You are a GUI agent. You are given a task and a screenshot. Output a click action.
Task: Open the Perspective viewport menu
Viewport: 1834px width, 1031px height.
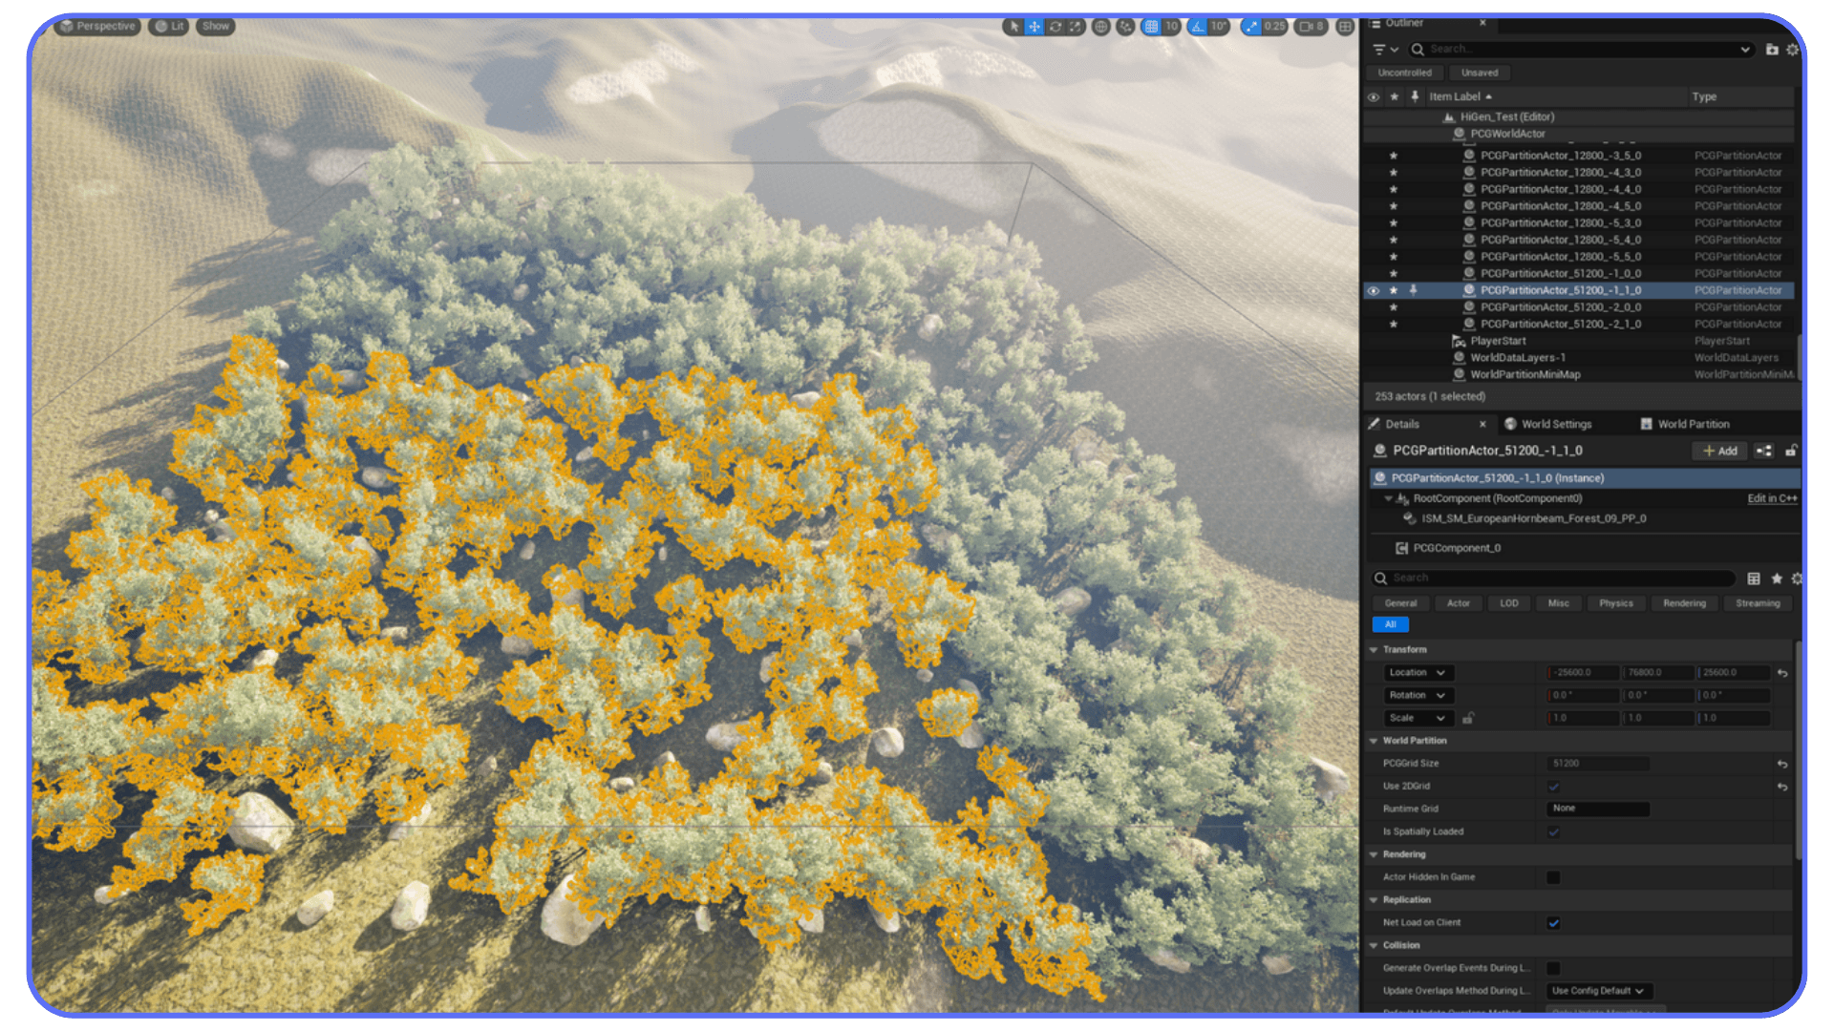click(98, 27)
